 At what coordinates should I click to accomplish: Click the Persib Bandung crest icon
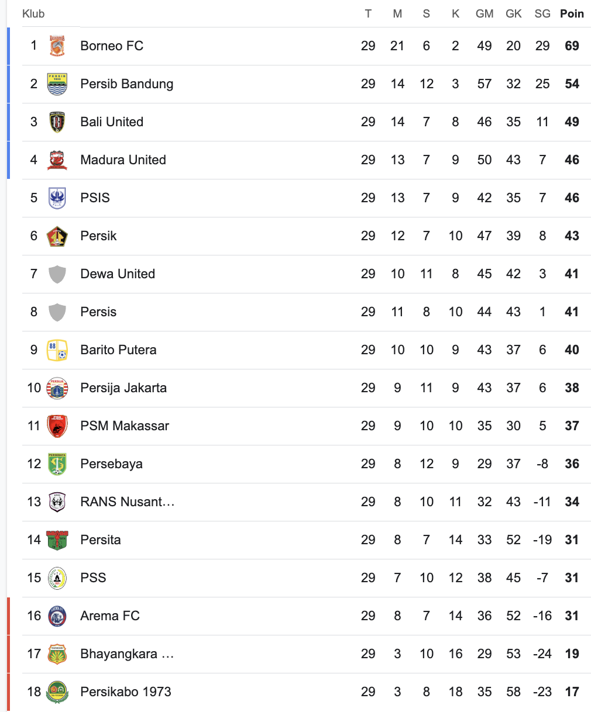coord(57,84)
